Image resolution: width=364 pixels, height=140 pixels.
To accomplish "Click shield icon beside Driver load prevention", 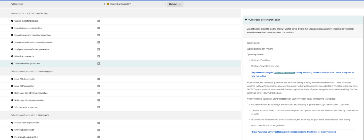I will coord(12,56).
